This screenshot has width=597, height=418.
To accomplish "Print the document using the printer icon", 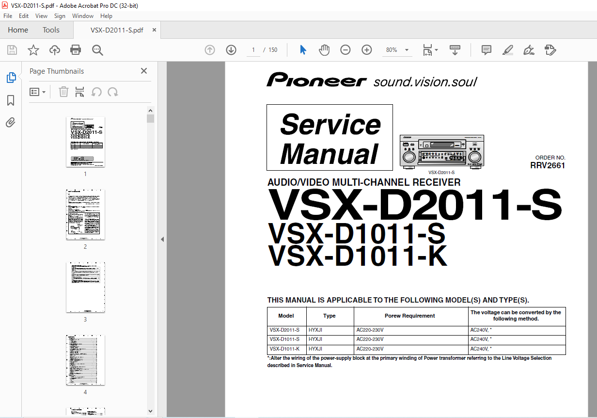I will click(76, 50).
